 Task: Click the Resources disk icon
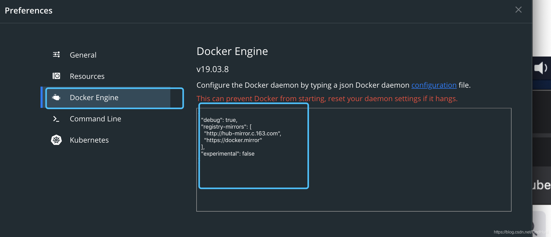(56, 76)
